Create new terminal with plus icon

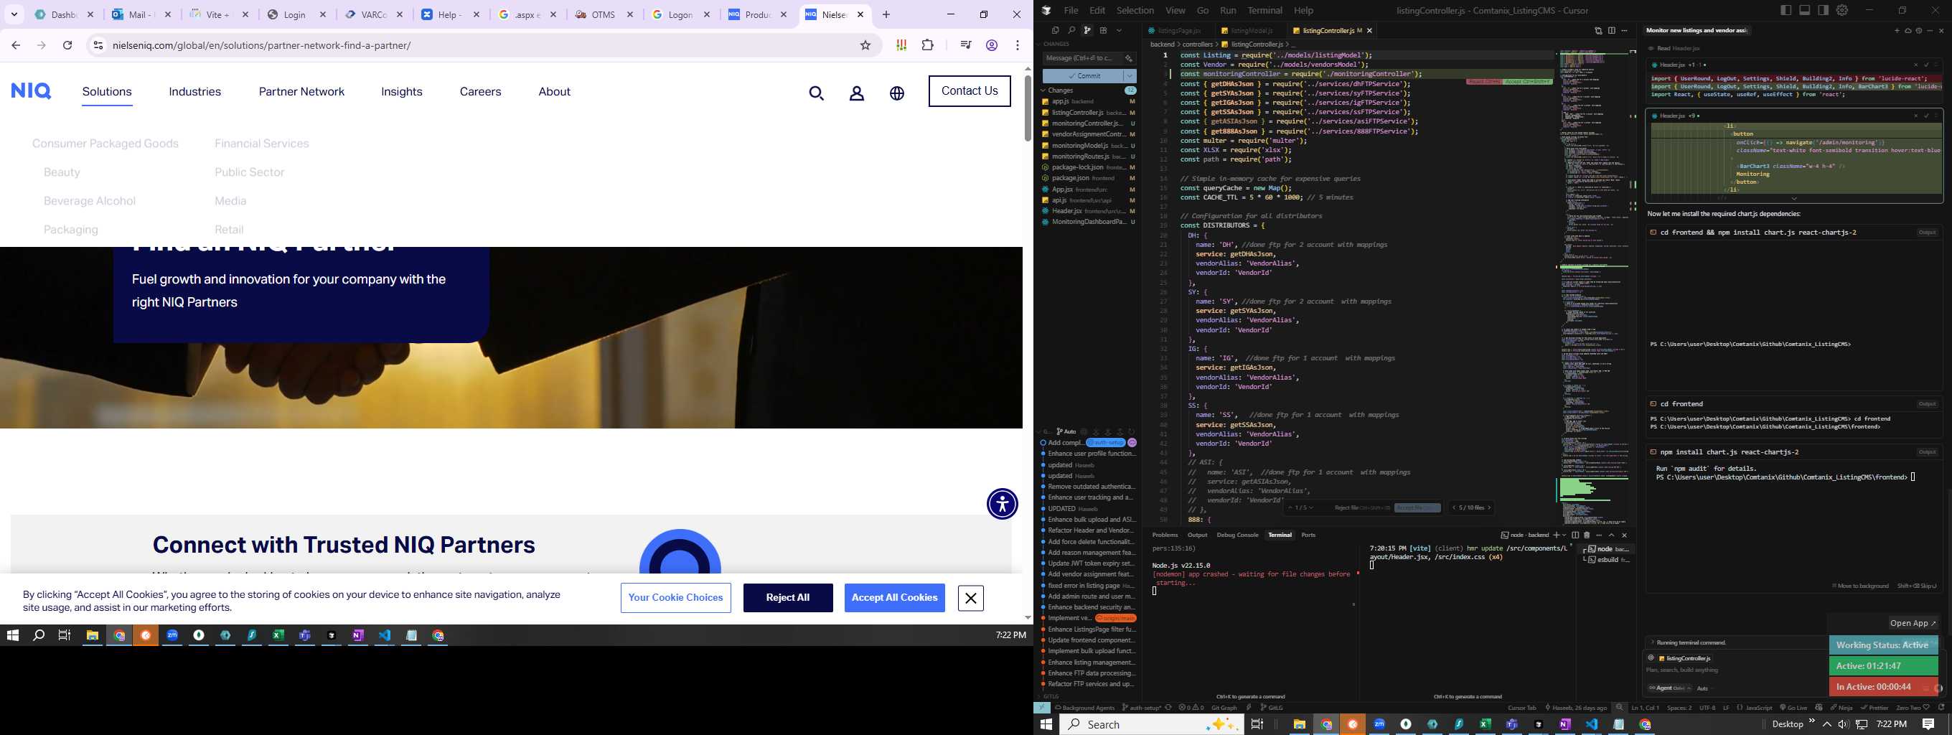click(x=1557, y=535)
